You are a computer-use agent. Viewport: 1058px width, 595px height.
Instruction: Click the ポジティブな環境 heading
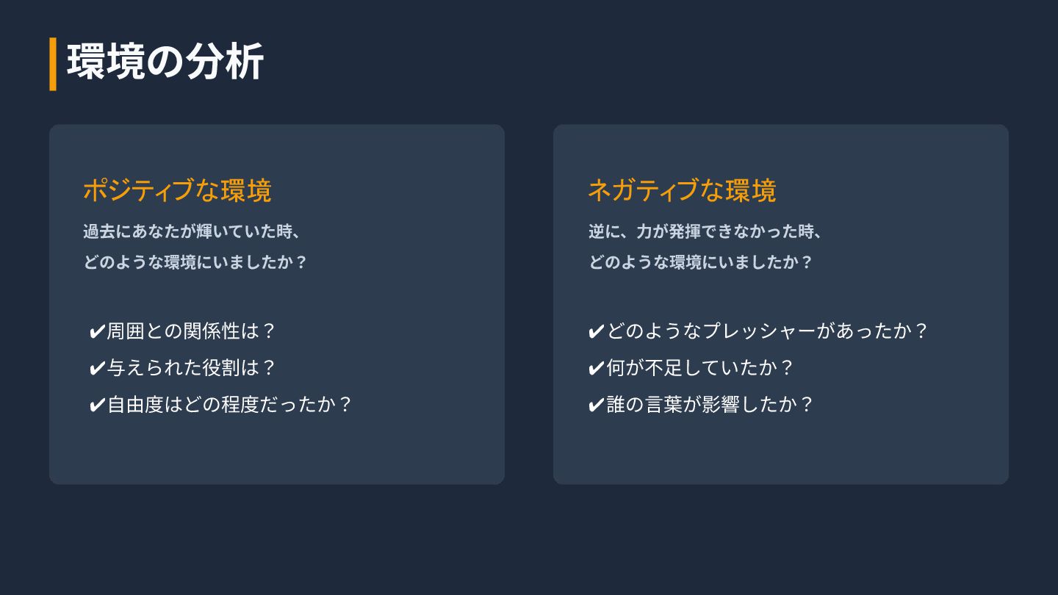pos(177,190)
